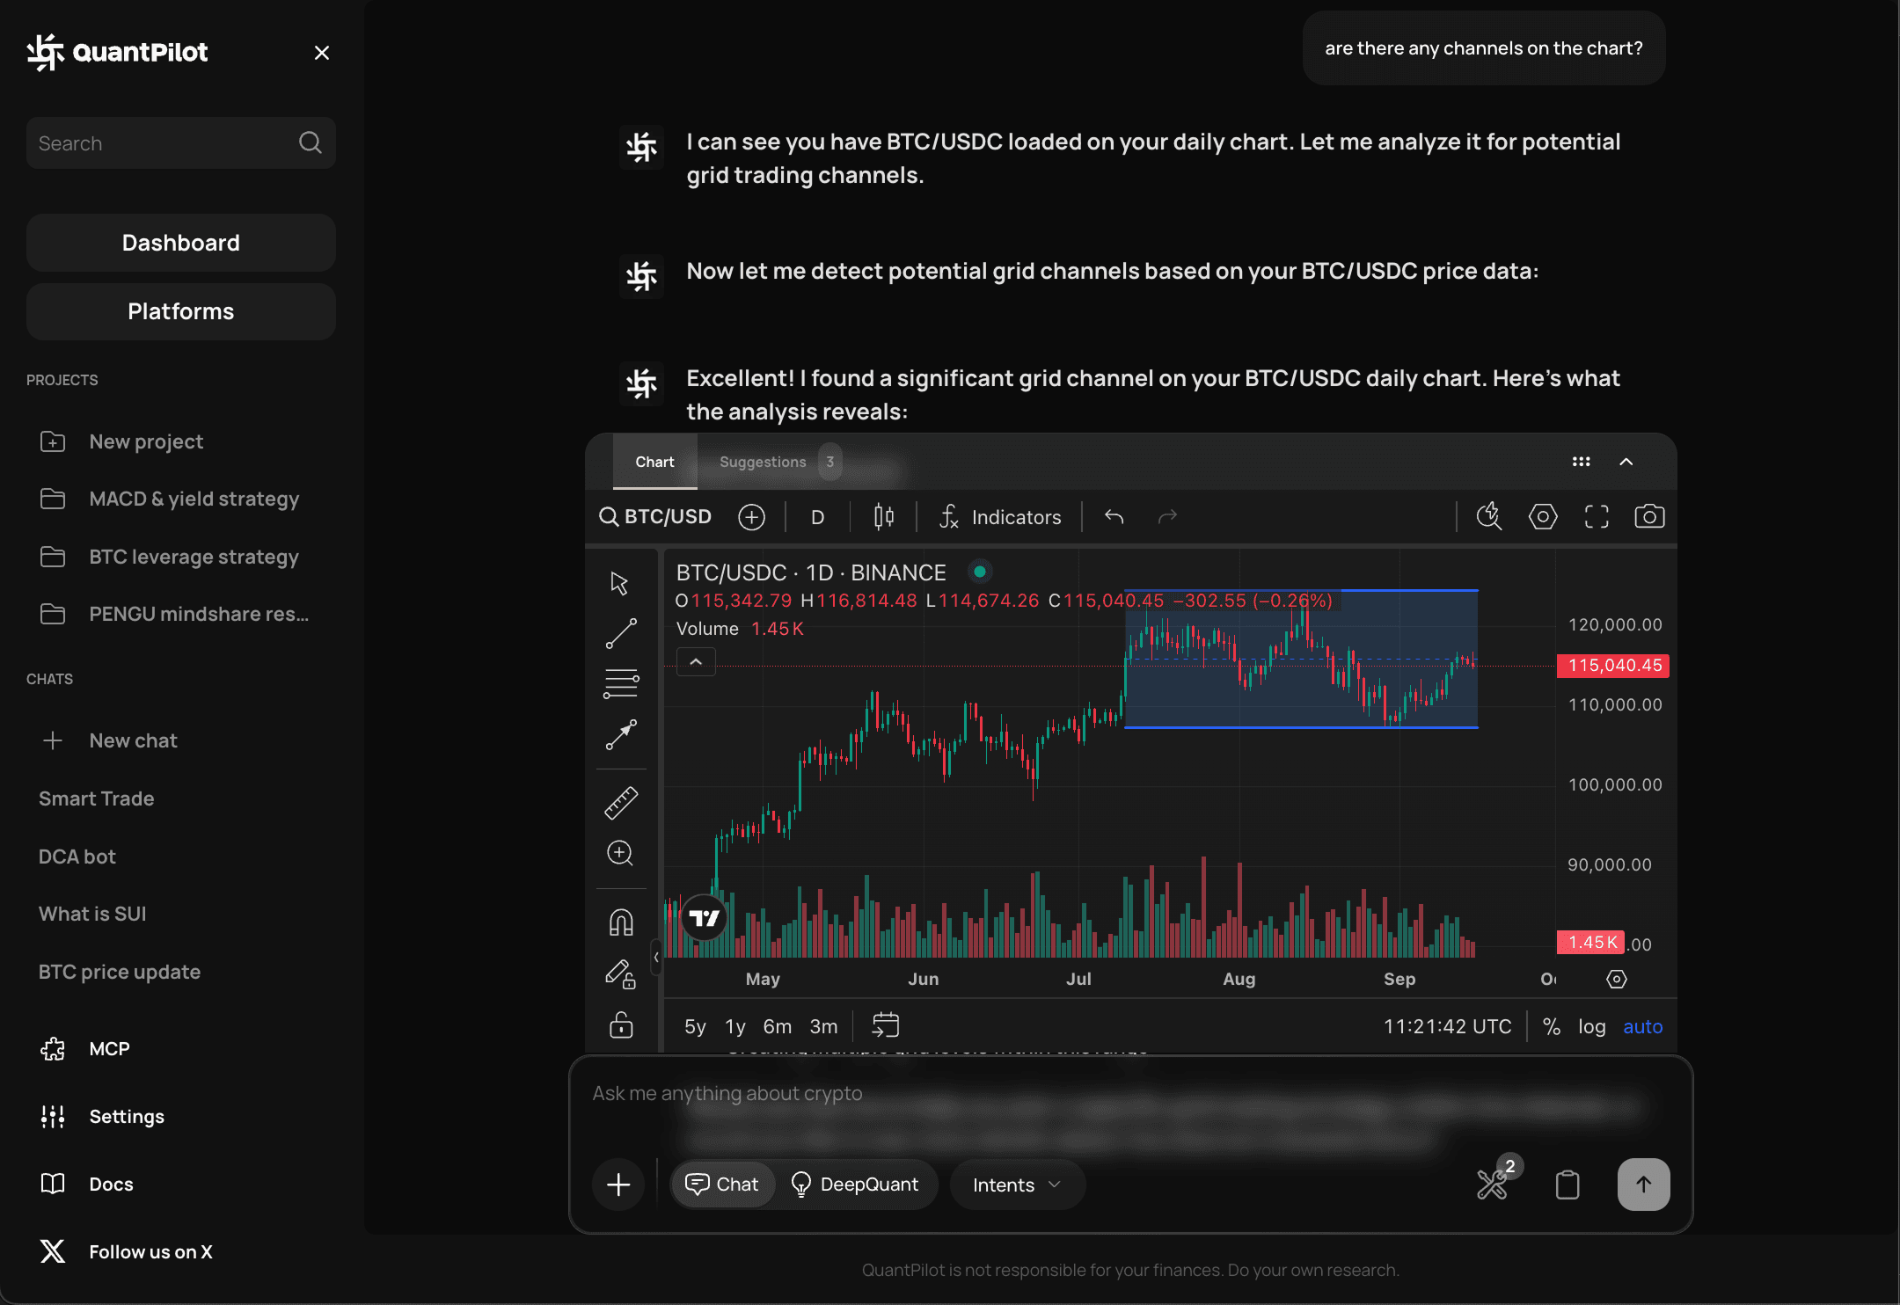Collapse the indicator legend chevron

coord(696,661)
